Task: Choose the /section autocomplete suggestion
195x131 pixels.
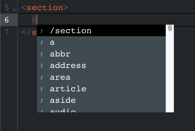Action: tap(101, 31)
